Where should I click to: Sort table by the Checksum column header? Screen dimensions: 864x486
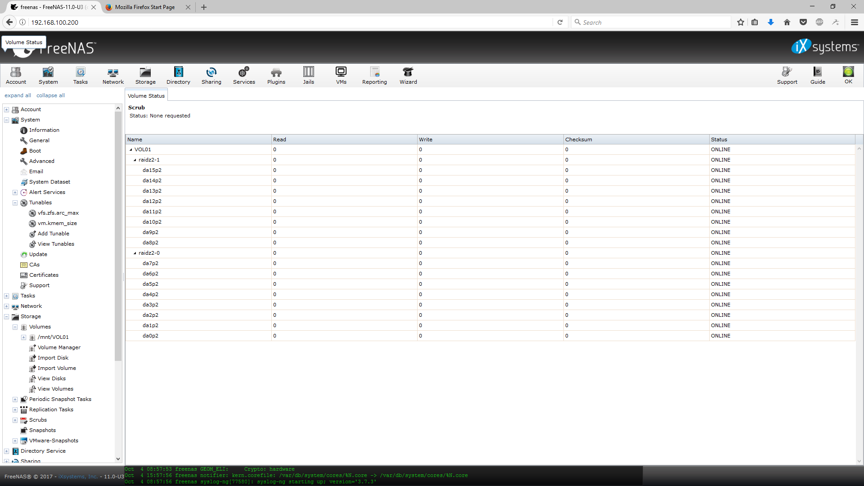click(x=636, y=139)
